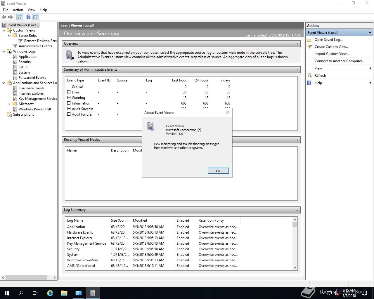
Task: Select Event Viewer (Local) root node
Action: 23,25
